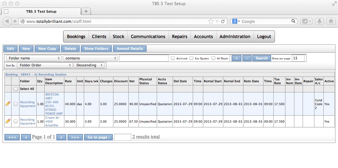Click the globe site identity icon
The image size is (338, 168).
[x=22, y=21]
